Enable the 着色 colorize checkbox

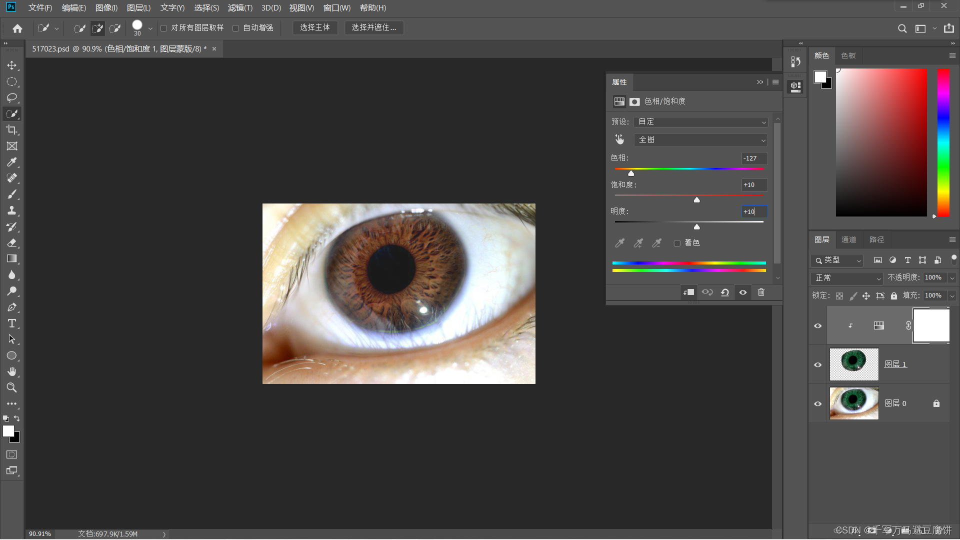677,243
